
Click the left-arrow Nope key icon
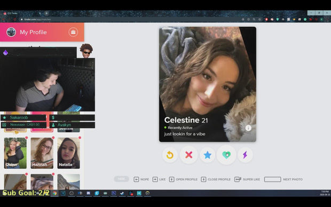136,179
